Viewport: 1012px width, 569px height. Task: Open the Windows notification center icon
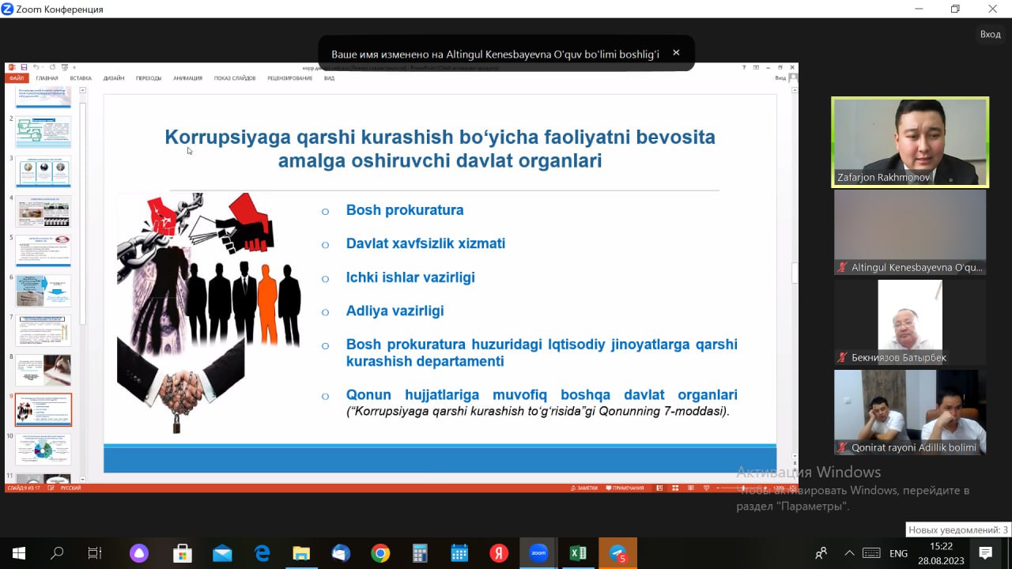pos(985,553)
